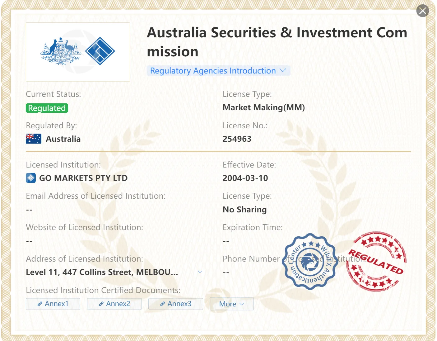Click the Australian coat of arms emblem

click(60, 51)
